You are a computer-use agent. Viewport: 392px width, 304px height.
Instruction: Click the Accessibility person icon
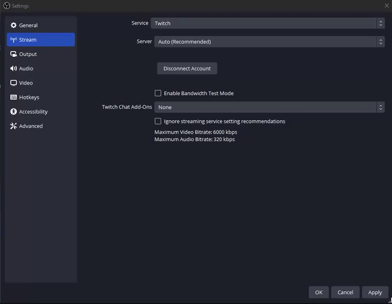14,111
